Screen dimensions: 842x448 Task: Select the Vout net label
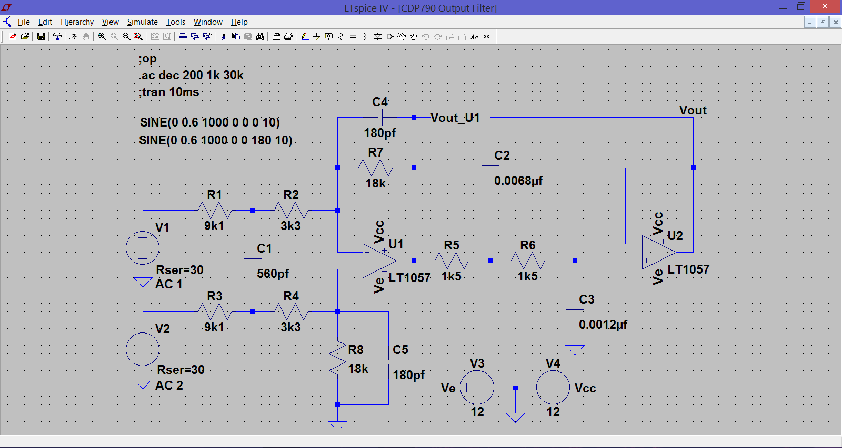point(693,110)
